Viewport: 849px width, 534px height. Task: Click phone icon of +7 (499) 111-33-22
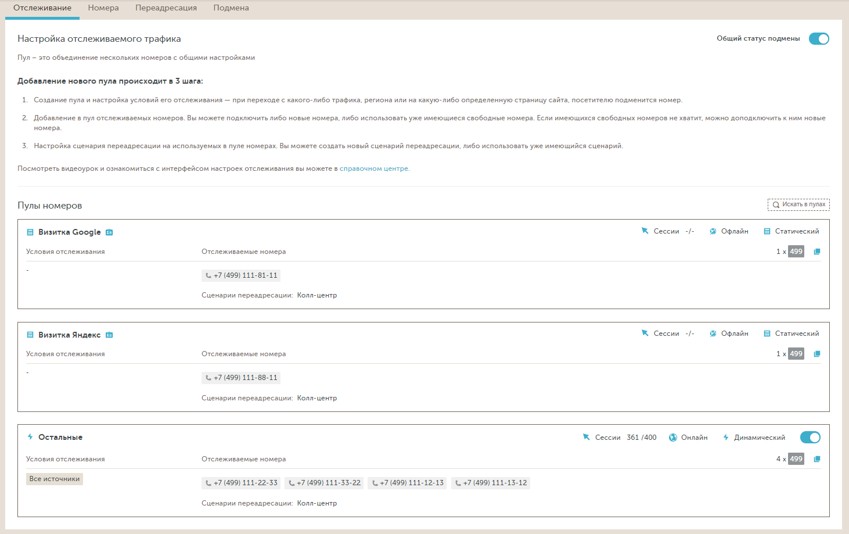click(292, 483)
